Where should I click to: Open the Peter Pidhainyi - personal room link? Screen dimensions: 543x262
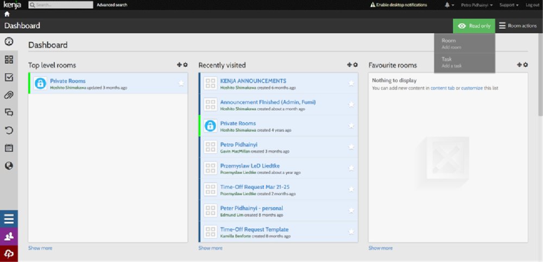tap(251, 208)
